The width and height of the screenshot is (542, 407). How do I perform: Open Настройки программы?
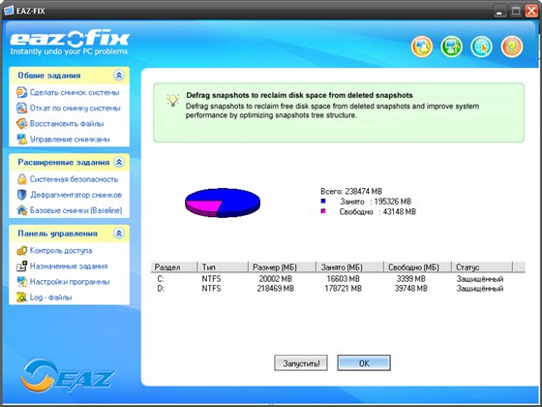click(70, 282)
